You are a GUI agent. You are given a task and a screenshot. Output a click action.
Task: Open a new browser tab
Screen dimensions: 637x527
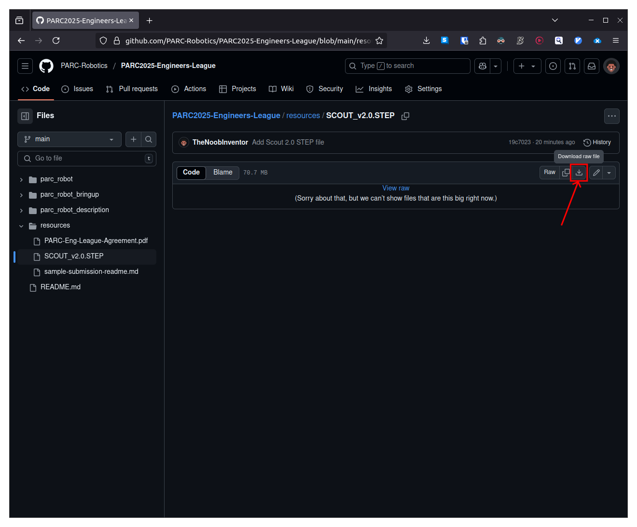coord(150,20)
